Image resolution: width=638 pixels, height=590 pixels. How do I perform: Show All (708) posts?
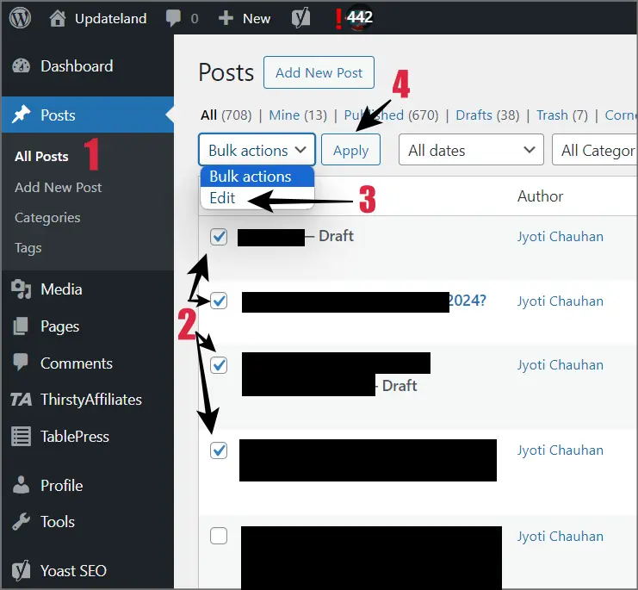(226, 115)
